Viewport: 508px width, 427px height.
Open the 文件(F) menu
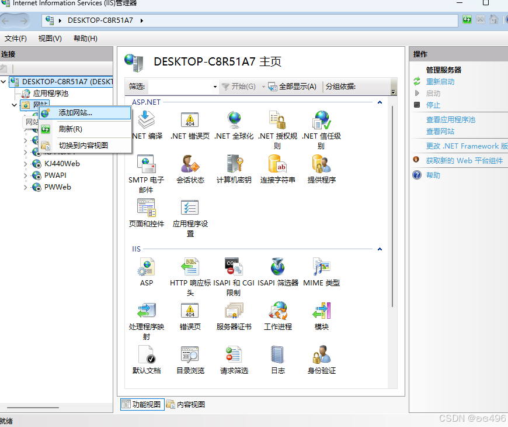coord(16,39)
